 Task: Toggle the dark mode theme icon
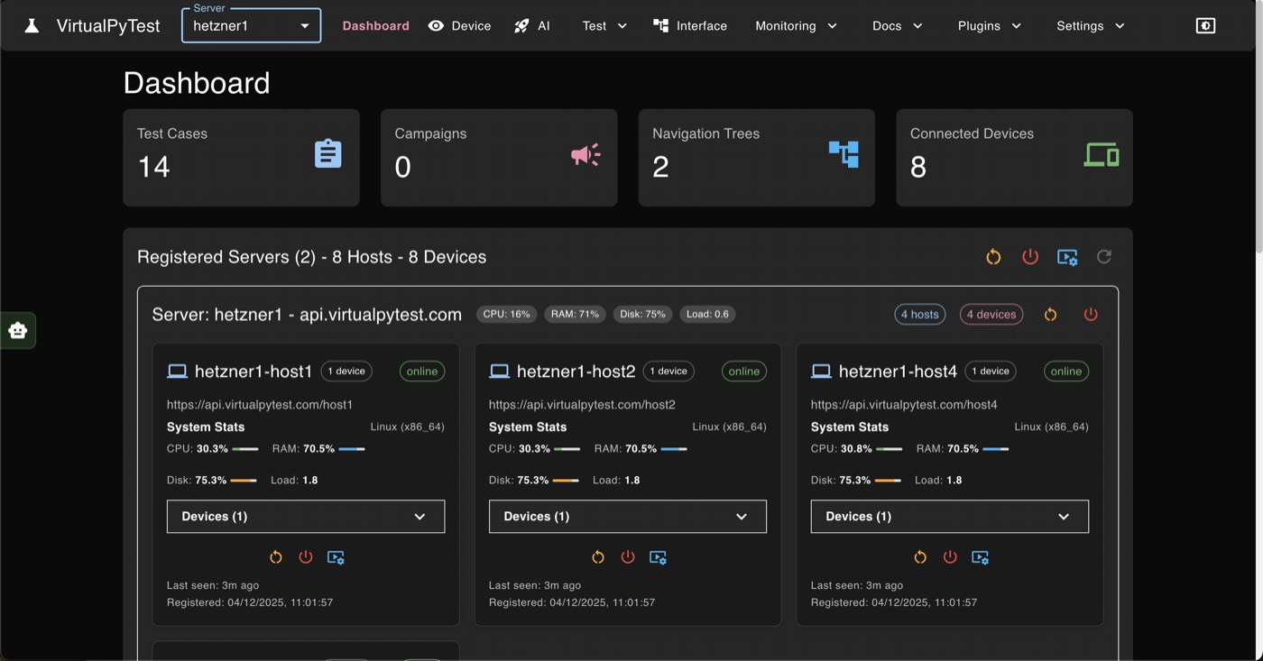pos(1205,26)
